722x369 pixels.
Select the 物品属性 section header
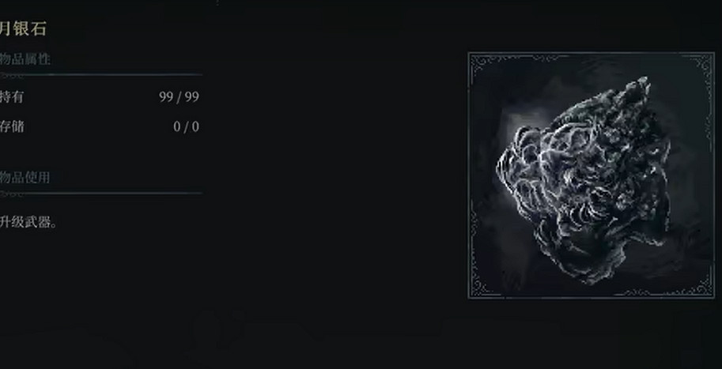coord(25,59)
